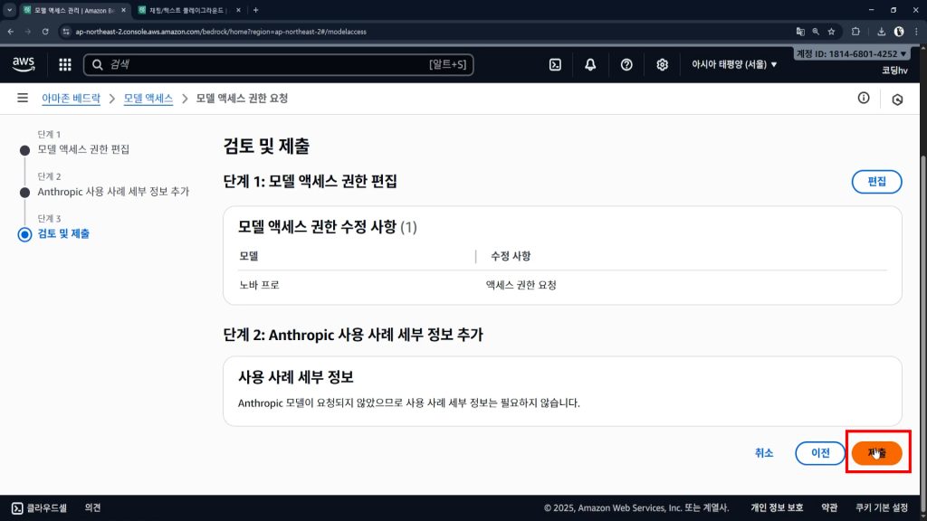This screenshot has height=521, width=927.
Task: Open the notifications bell
Action: coord(590,64)
